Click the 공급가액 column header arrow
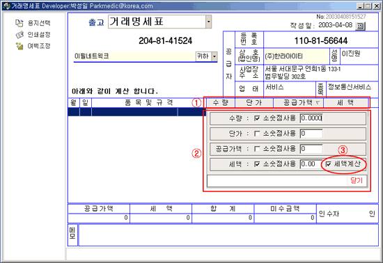This screenshot has height=263, width=383. pyautogui.click(x=318, y=103)
